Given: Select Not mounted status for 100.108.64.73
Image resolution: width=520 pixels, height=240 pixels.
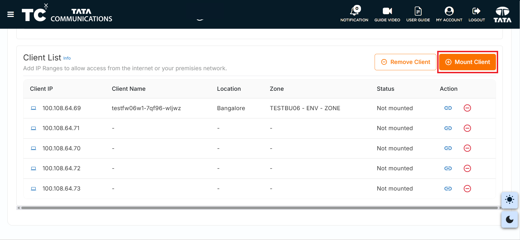Looking at the screenshot, I should coord(395,189).
